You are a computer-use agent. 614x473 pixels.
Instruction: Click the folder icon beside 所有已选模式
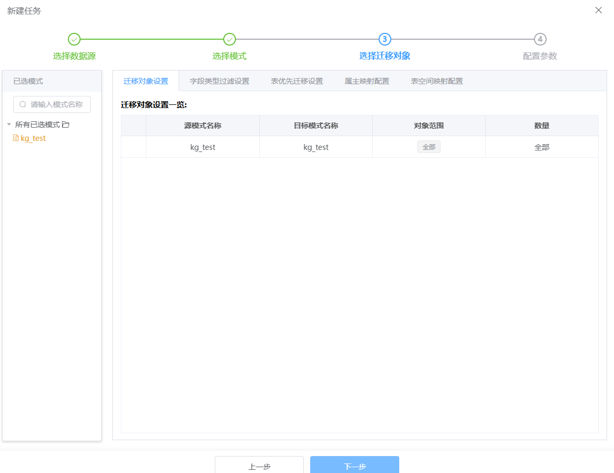[66, 125]
